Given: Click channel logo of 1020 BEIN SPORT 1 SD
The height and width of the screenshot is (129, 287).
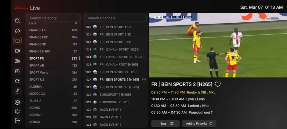Looking at the screenshot, I should (x=95, y=27).
